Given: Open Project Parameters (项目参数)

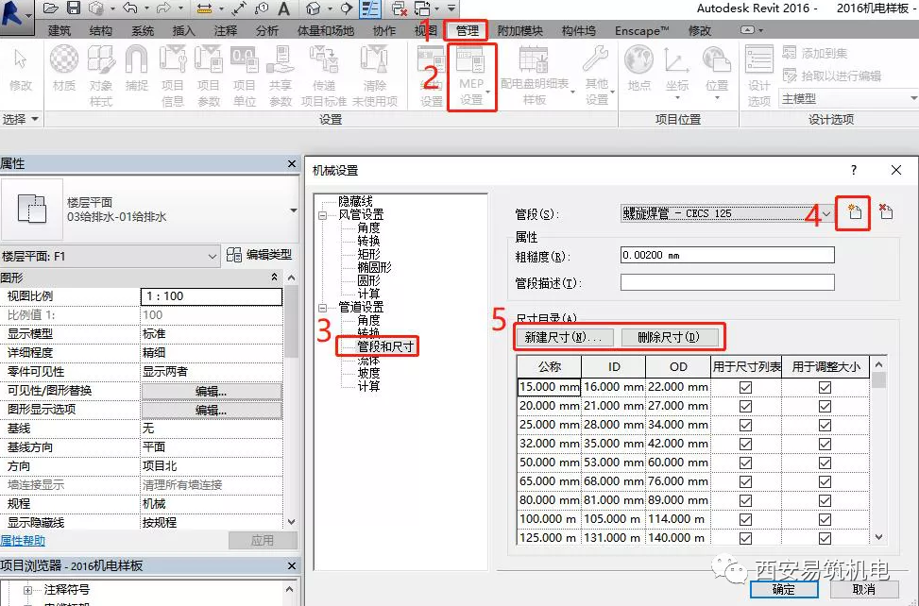Looking at the screenshot, I should tap(208, 76).
